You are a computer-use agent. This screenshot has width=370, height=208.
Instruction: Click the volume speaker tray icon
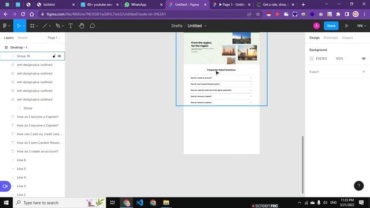[325, 203]
